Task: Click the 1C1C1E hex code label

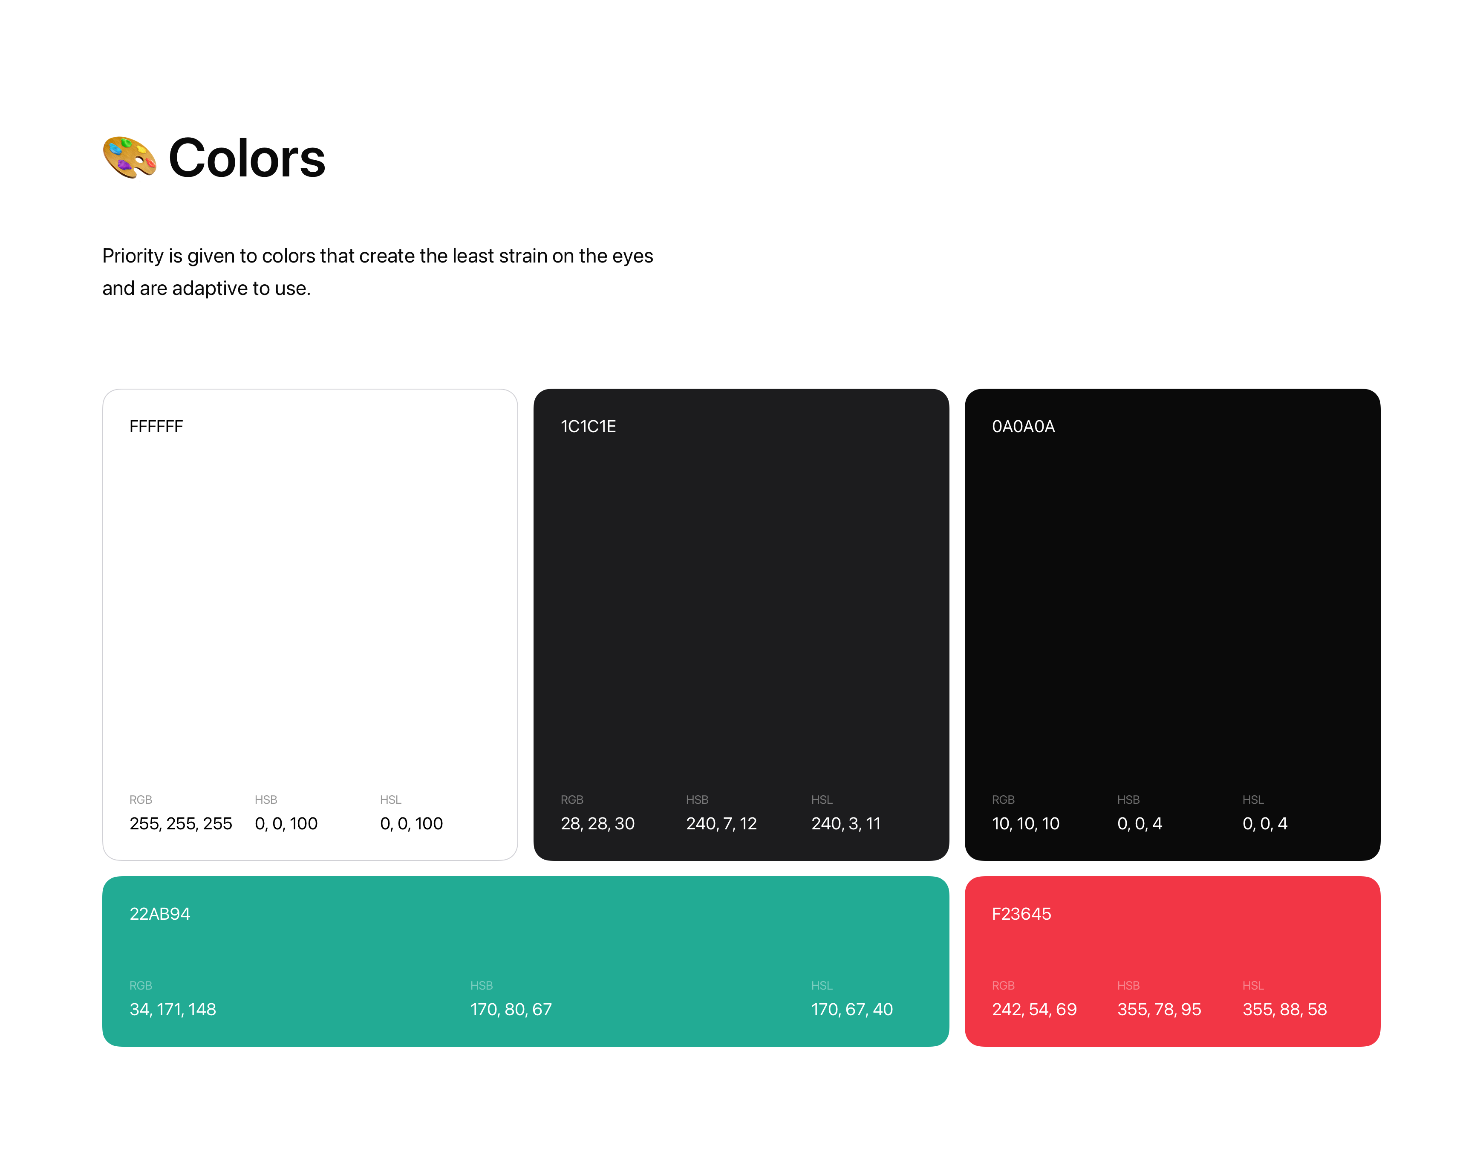Action: tap(588, 427)
